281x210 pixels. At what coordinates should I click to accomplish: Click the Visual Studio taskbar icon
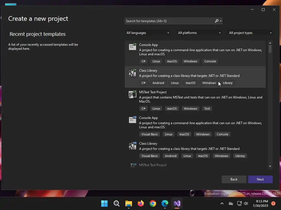177,203
